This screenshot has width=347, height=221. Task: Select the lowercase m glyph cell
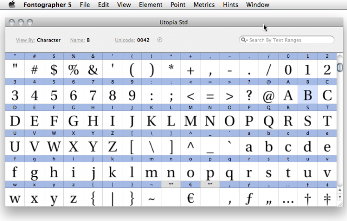pos(152,172)
